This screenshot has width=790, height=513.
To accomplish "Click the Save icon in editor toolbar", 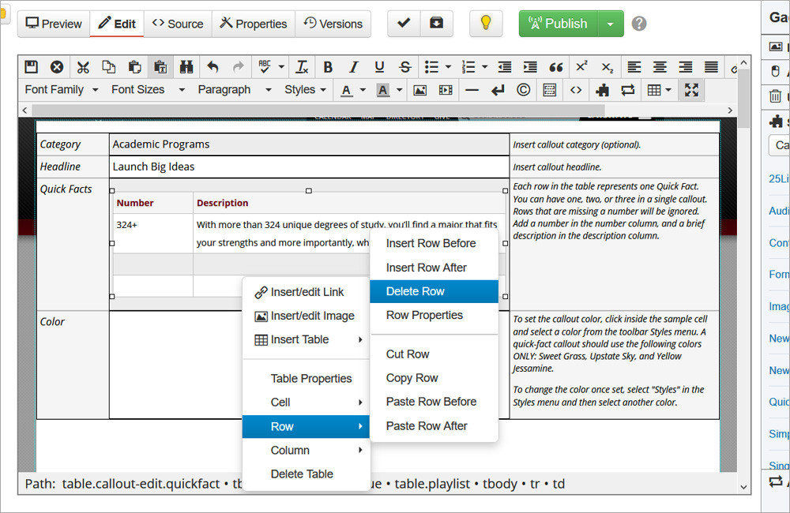I will pos(32,67).
